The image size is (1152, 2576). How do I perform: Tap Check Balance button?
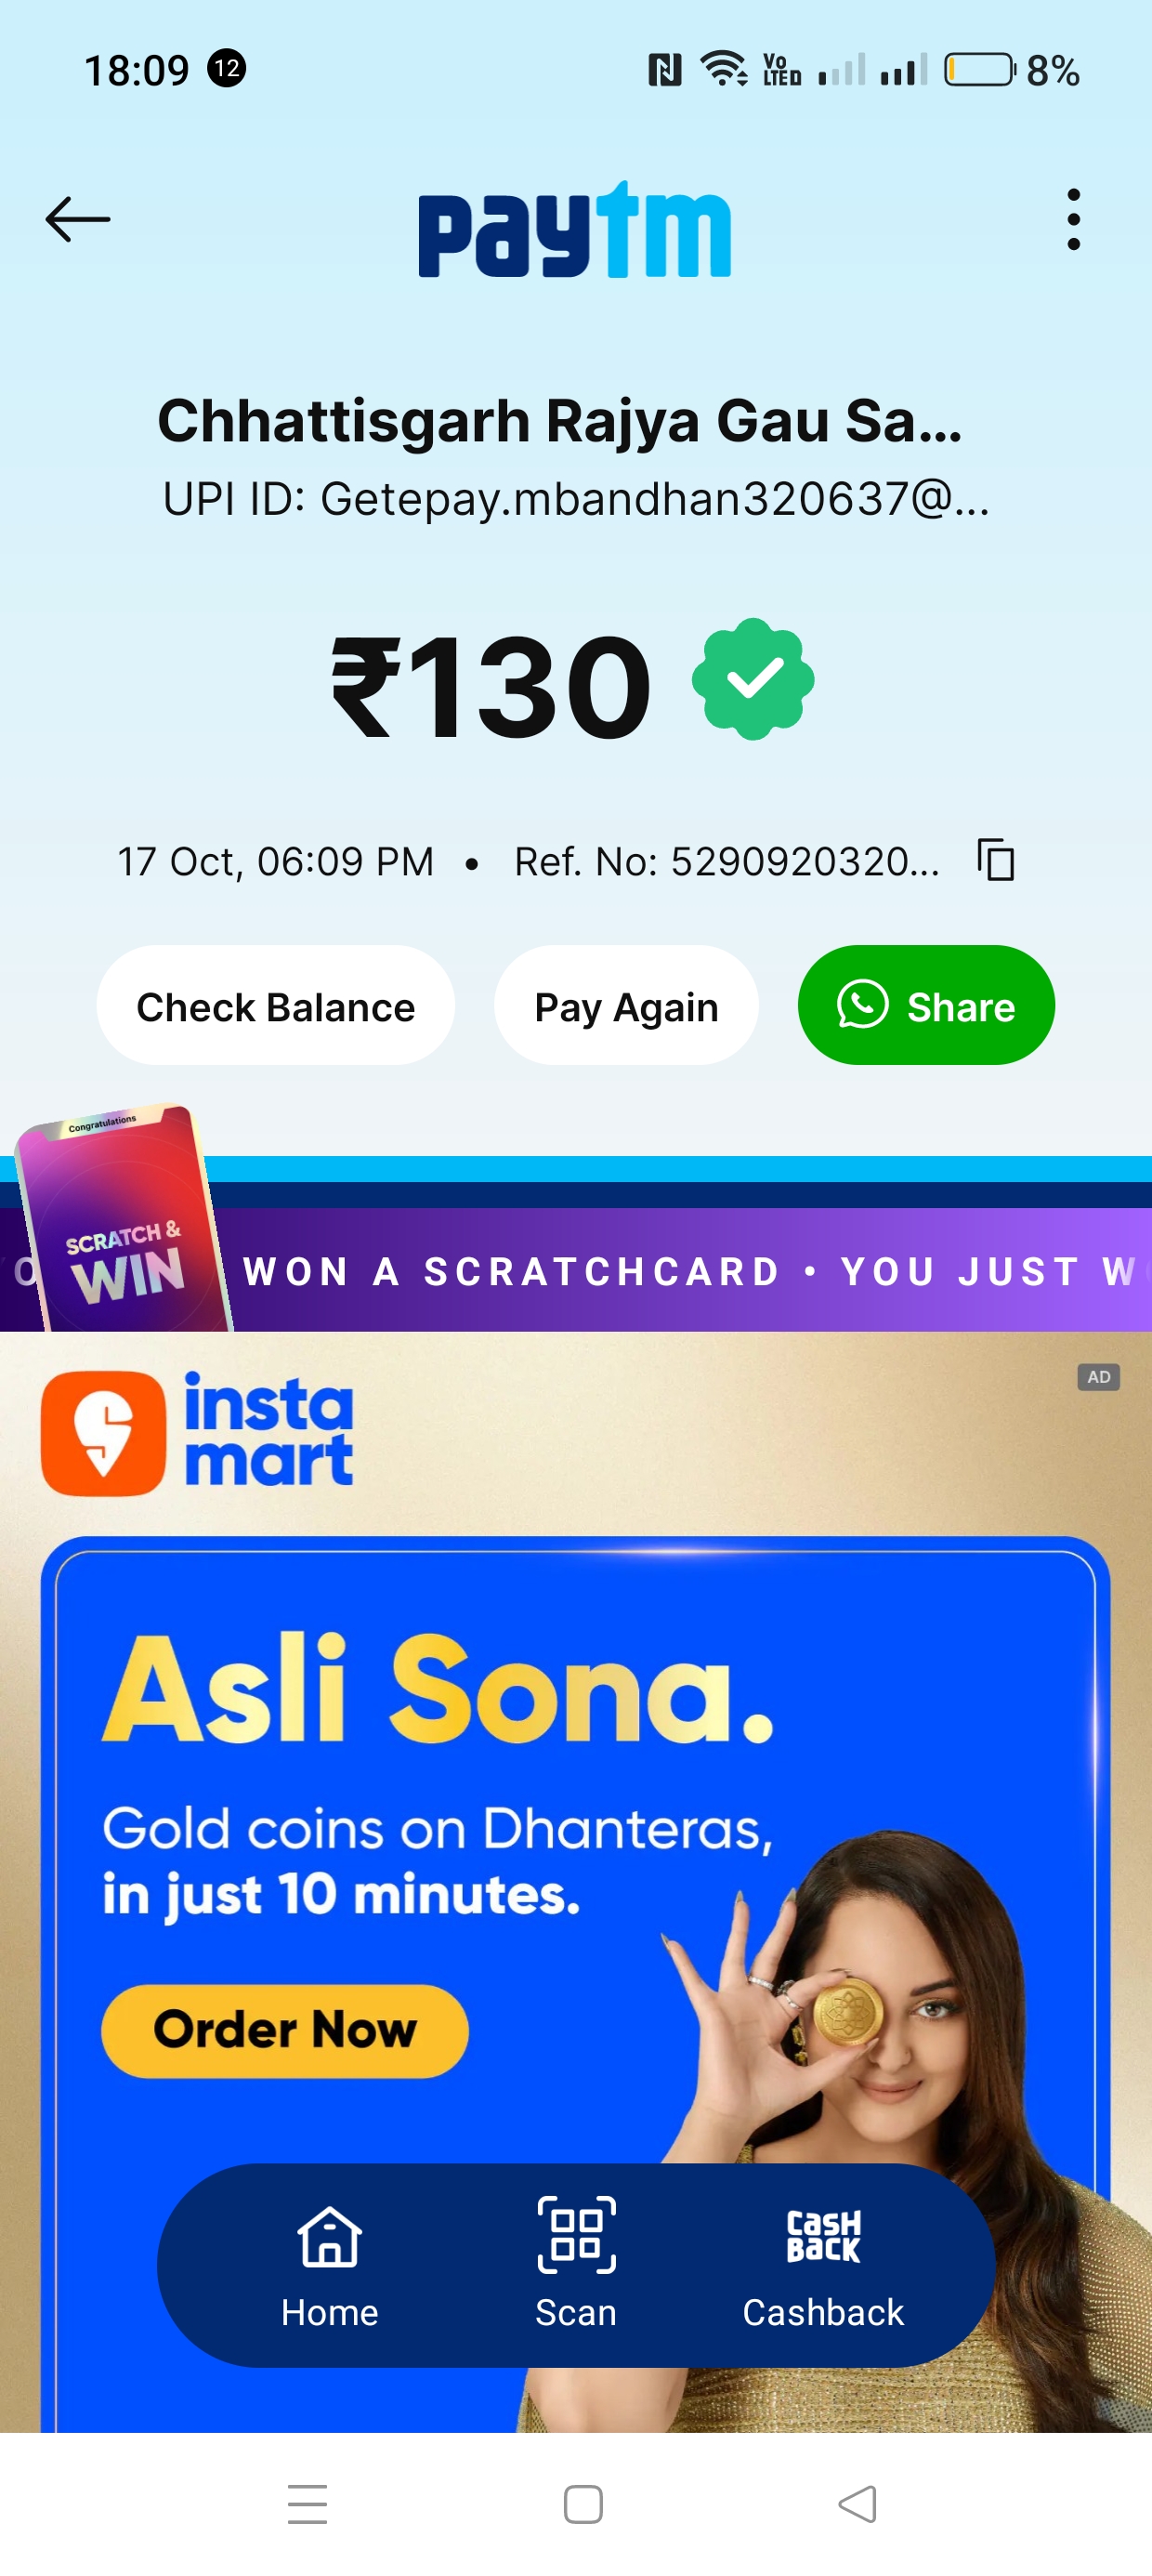pos(276,1005)
